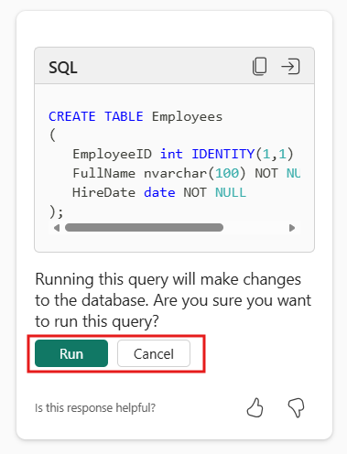Click the 'FullName nvarchar(100)' code line

tap(186, 173)
